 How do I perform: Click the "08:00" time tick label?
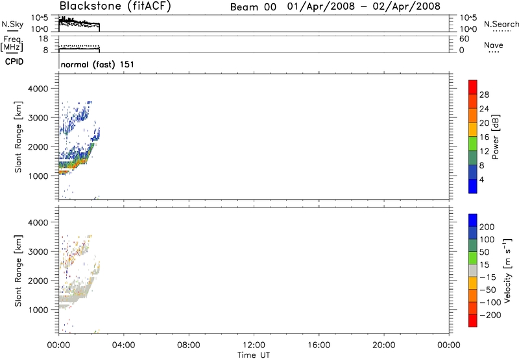[x=188, y=345]
